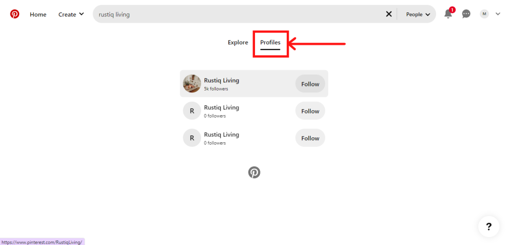Click the search field containing rustiq living
Image resolution: width=507 pixels, height=245 pixels.
click(x=238, y=14)
